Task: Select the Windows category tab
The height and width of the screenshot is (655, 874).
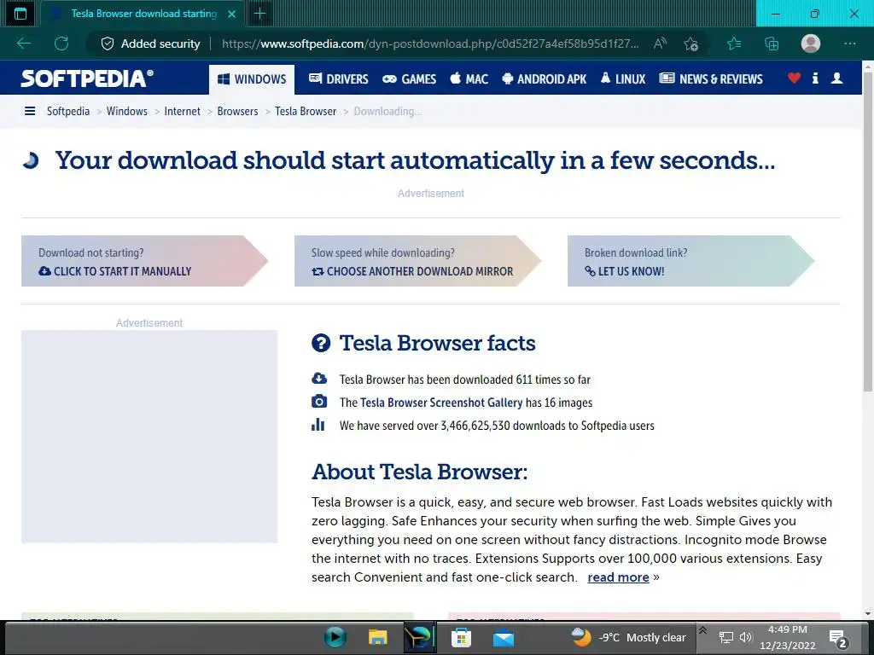Action: click(x=252, y=79)
